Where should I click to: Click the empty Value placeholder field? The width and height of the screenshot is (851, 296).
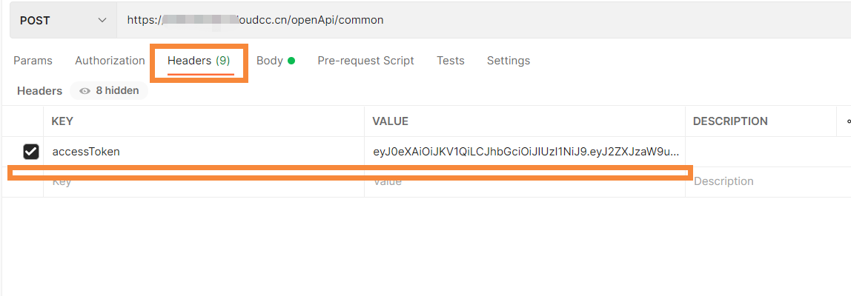pyautogui.click(x=525, y=182)
